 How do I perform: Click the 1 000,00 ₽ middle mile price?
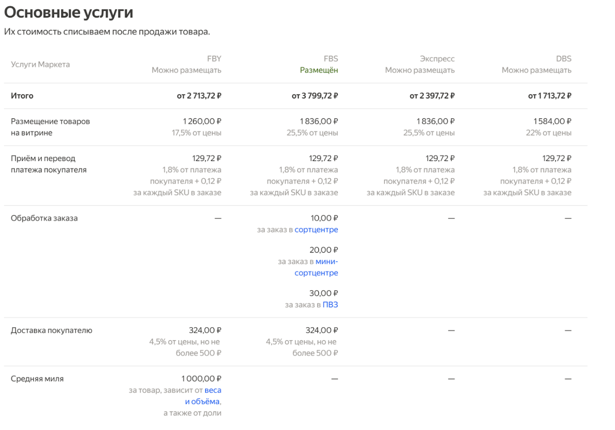201,379
